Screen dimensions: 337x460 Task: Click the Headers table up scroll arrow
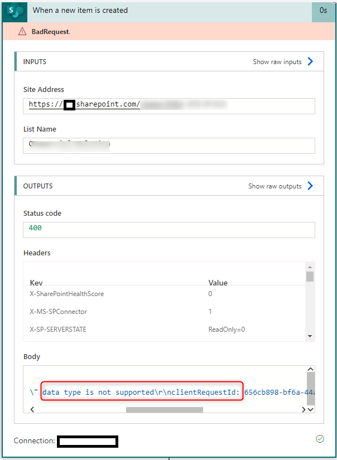pos(310,267)
